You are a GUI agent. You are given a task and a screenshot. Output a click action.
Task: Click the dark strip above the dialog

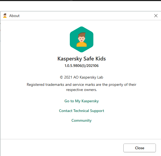tap(81, 1)
